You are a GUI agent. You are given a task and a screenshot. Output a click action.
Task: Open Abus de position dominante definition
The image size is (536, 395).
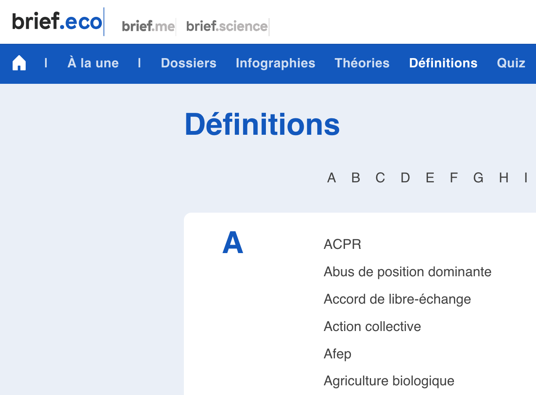[407, 272]
